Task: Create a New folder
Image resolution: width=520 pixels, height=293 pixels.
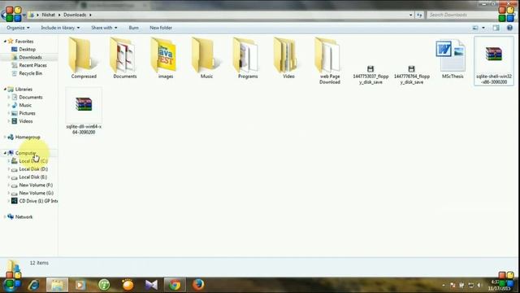Action: (161, 28)
